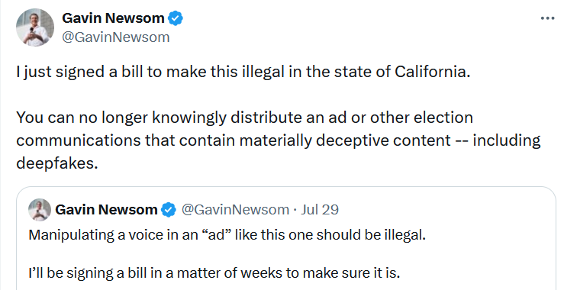Select the @GavinNewsom handle in quoted tweet
This screenshot has width=564, height=290.
click(x=235, y=210)
